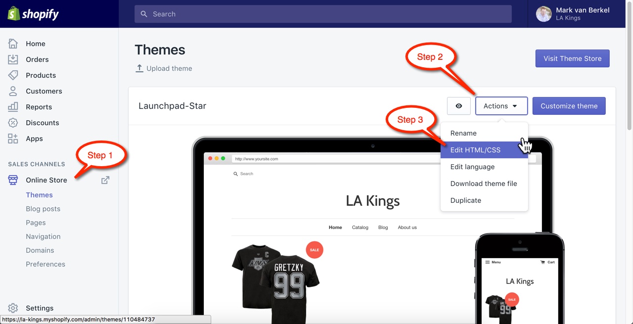Click the Customize theme button
Screen dimensions: 633x324
click(569, 106)
